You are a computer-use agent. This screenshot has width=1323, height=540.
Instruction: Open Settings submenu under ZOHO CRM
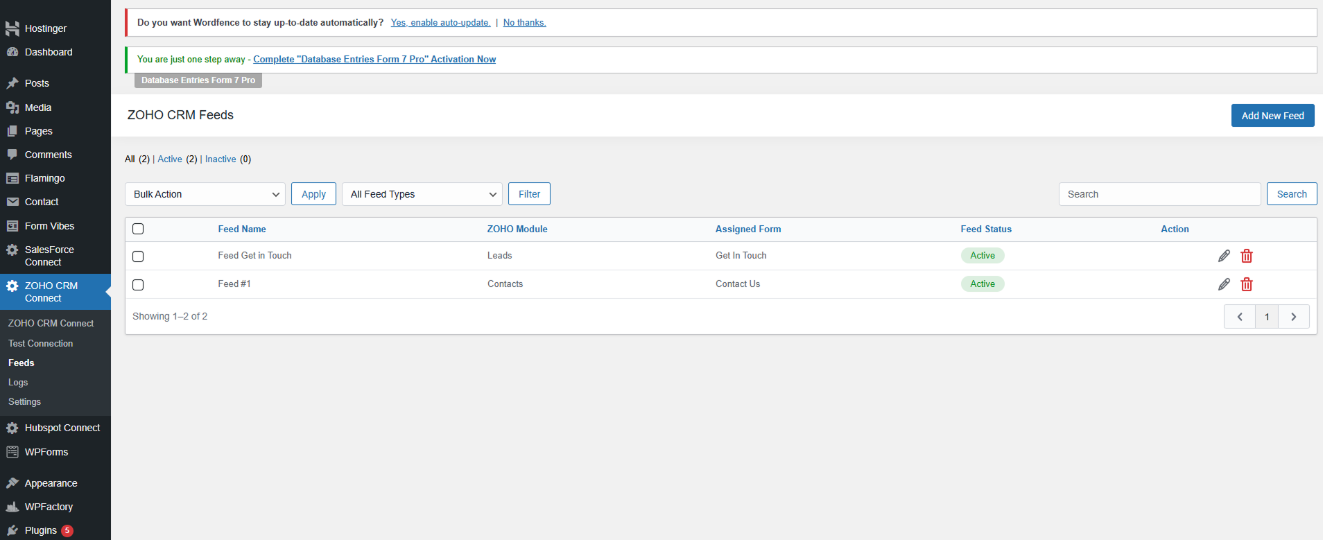pos(24,401)
